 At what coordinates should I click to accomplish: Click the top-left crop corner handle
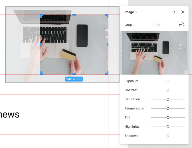click(x=42, y=16)
